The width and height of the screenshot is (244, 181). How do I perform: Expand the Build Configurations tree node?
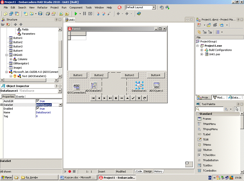(x=202, y=50)
